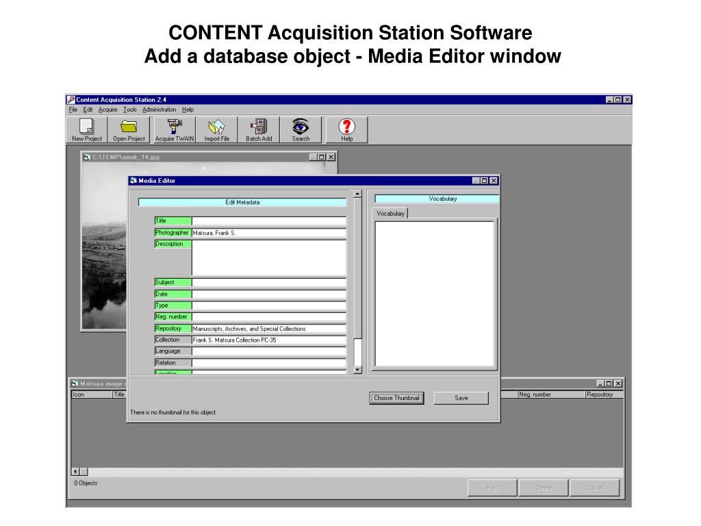701x526 pixels.
Task: Click the Edit Metadata header bar
Action: coord(242,202)
